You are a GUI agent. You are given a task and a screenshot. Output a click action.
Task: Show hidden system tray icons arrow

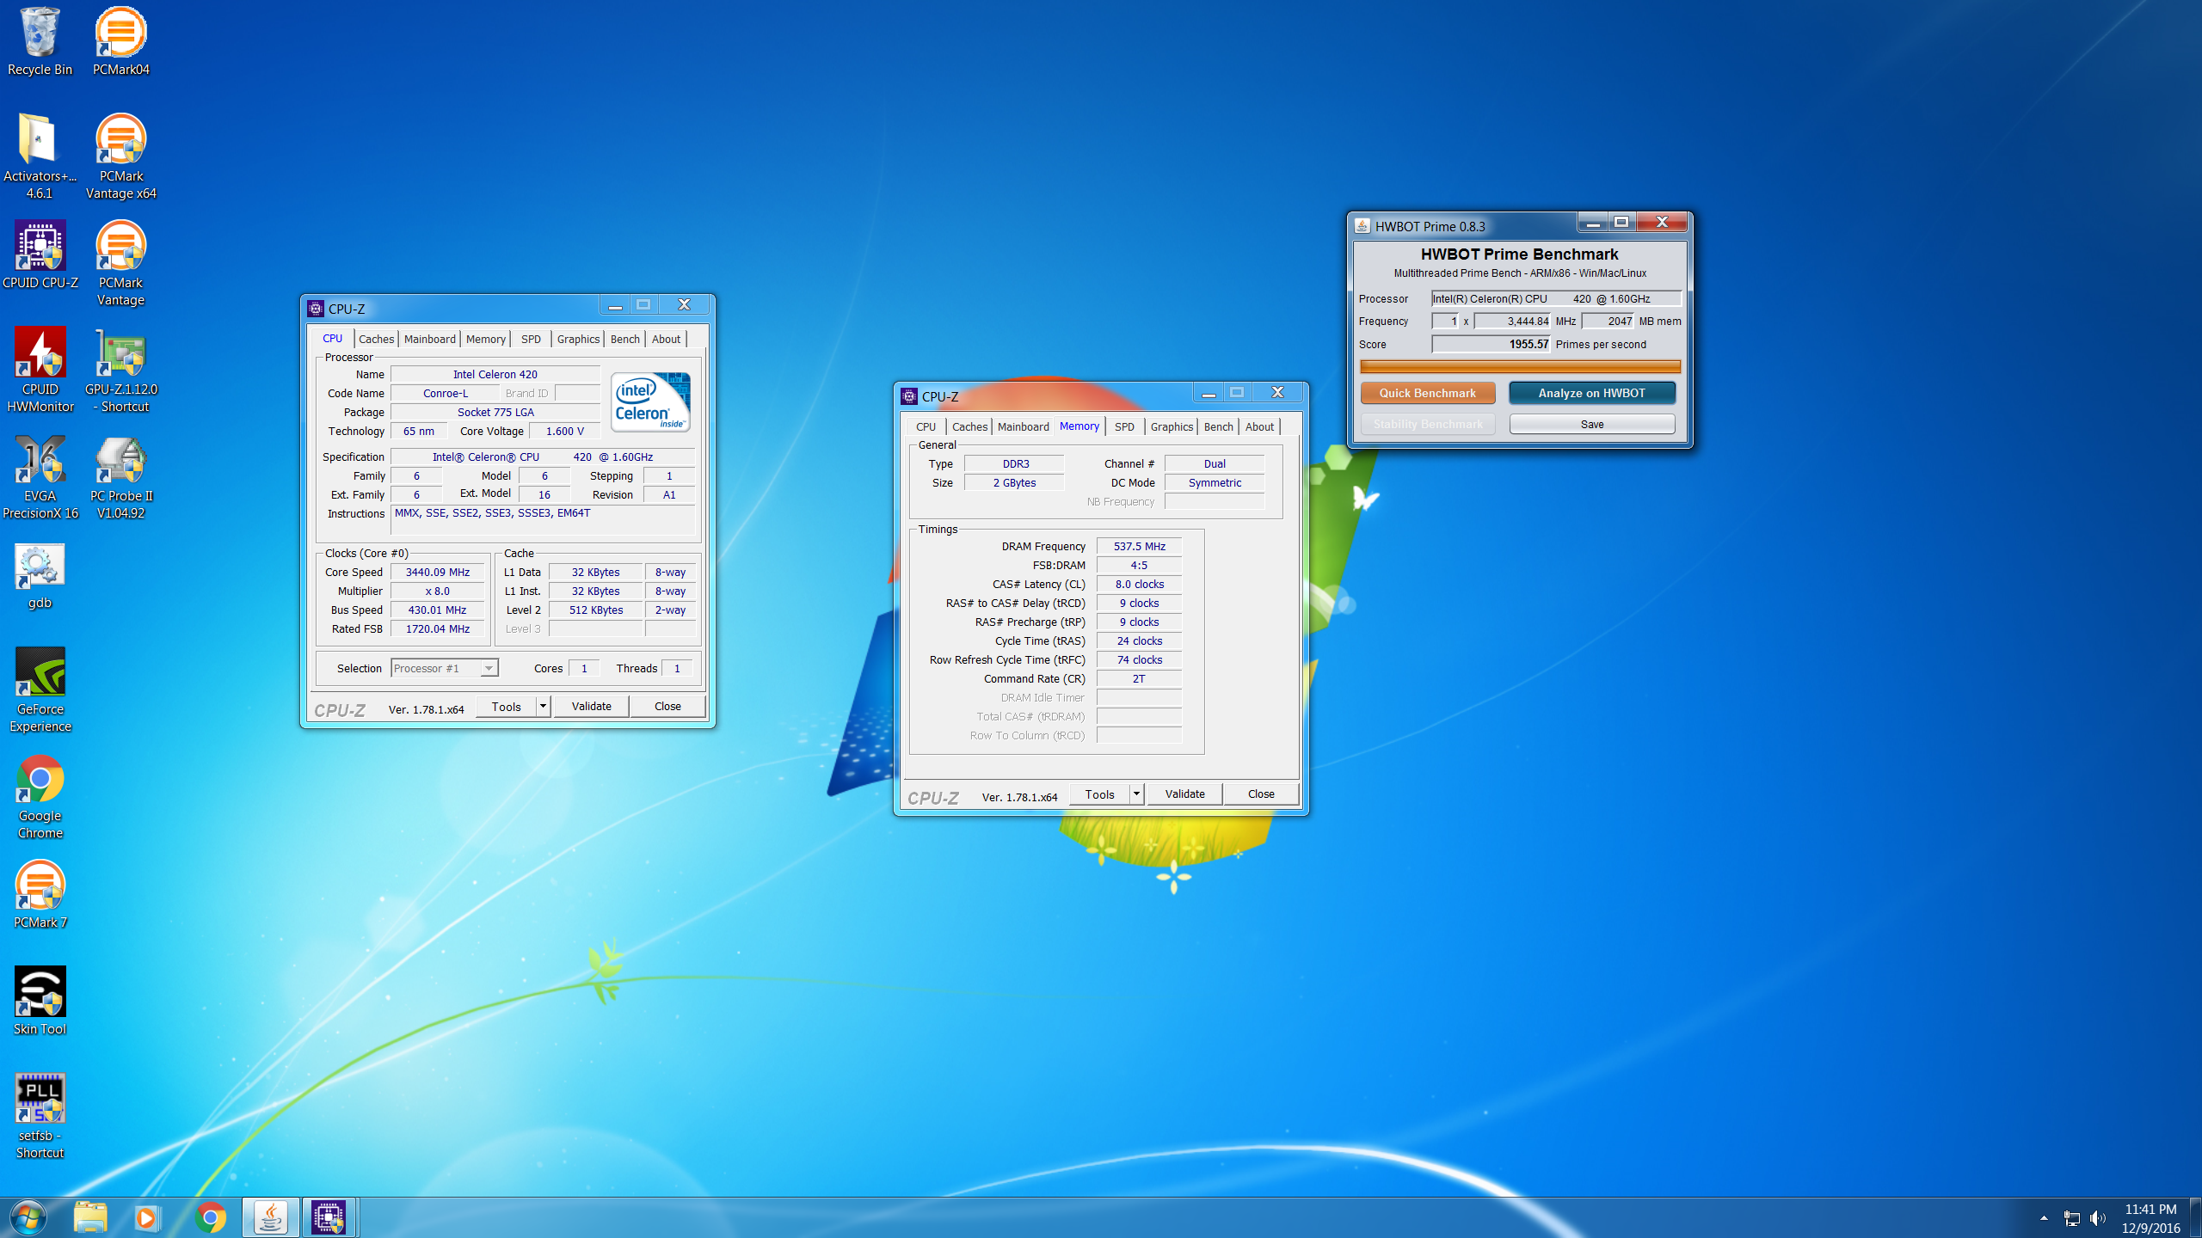(2044, 1218)
